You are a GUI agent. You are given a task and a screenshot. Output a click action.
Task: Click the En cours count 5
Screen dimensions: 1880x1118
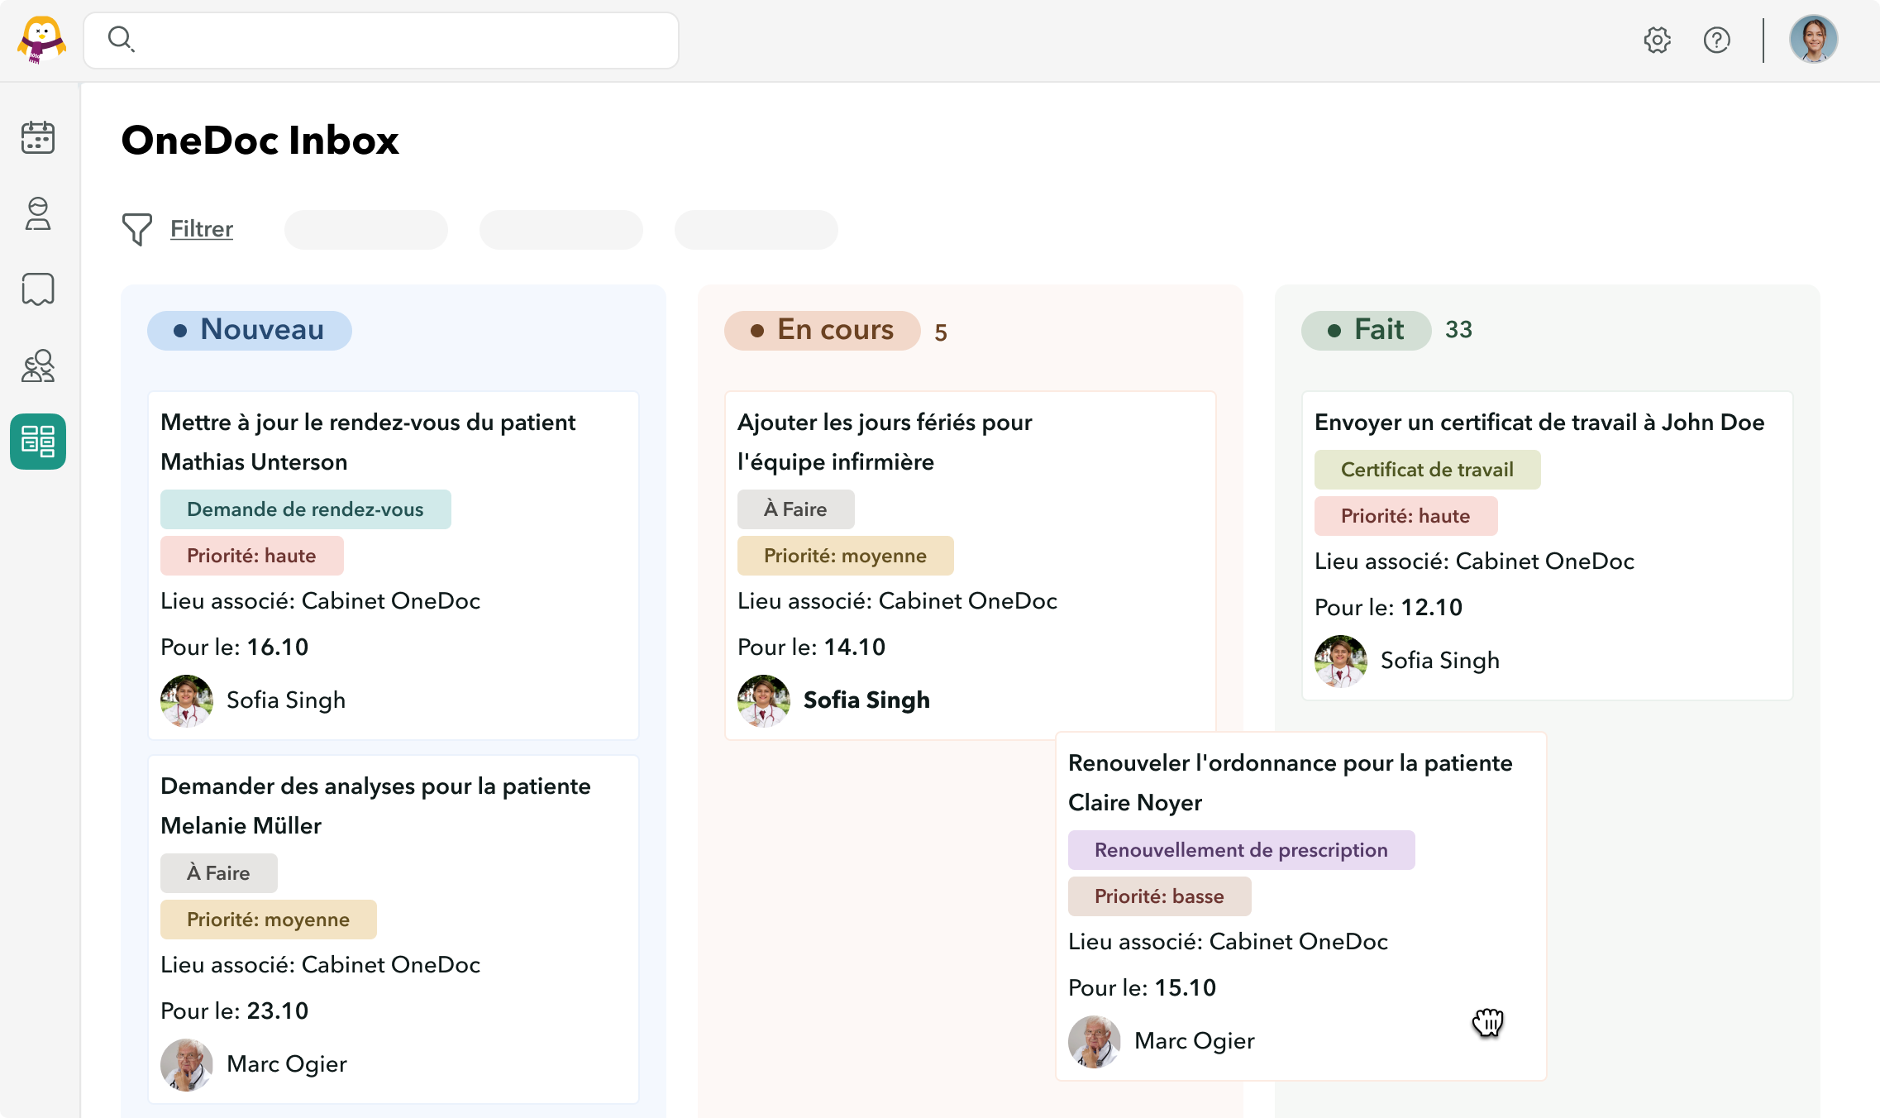coord(941,332)
